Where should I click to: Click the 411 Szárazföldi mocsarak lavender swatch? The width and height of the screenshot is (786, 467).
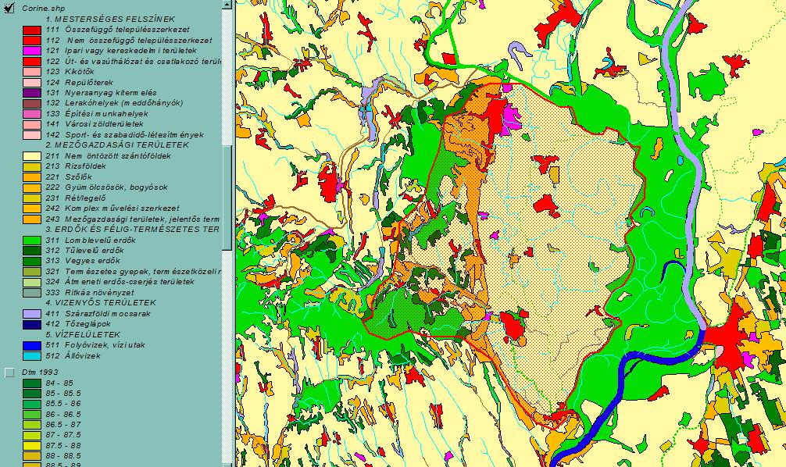(x=31, y=313)
